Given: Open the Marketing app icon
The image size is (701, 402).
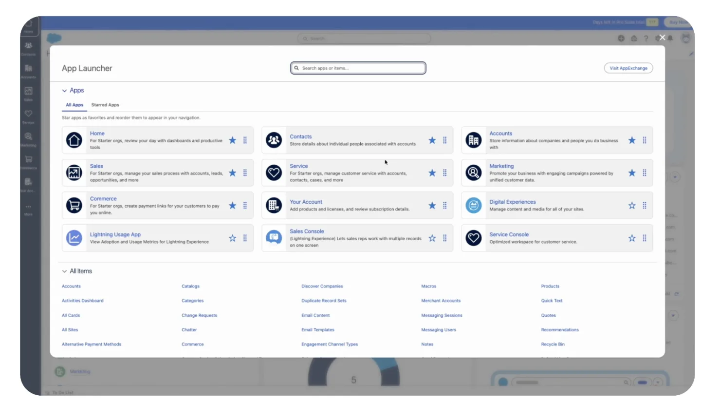Looking at the screenshot, I should (x=474, y=172).
